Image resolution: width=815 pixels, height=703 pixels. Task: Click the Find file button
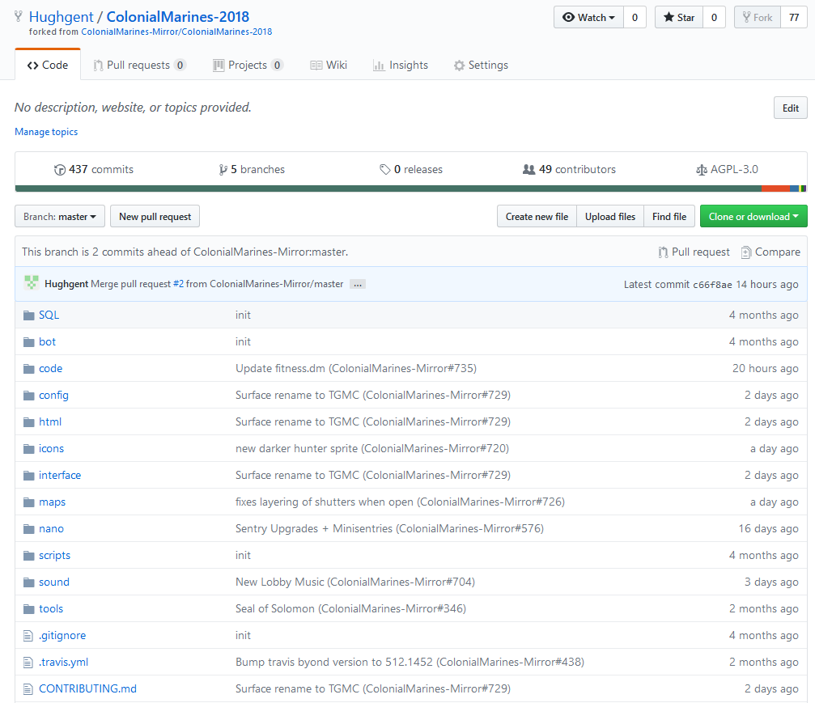669,217
